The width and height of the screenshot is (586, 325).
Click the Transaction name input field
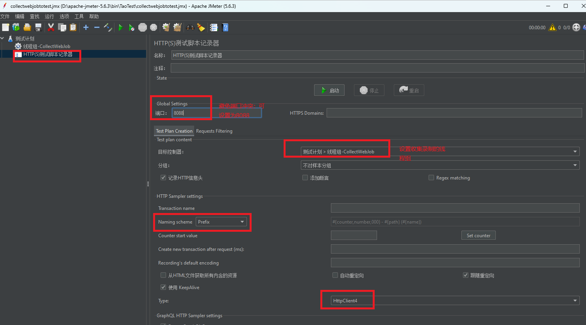pyautogui.click(x=455, y=208)
